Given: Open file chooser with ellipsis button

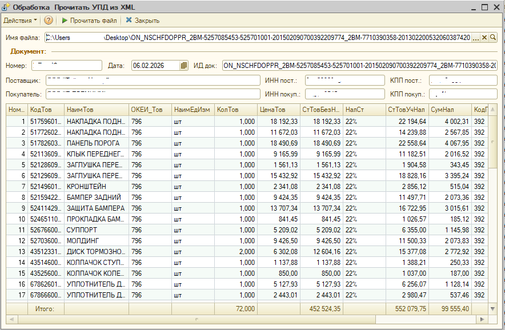Looking at the screenshot, I should pos(476,38).
